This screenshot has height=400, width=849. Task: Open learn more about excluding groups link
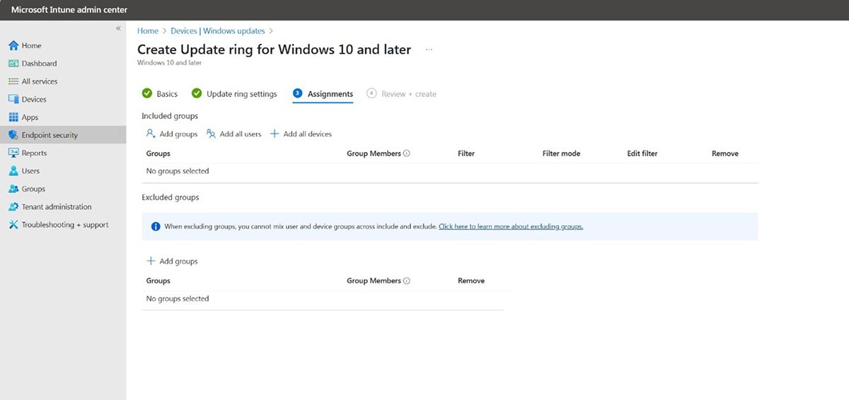pyautogui.click(x=510, y=227)
